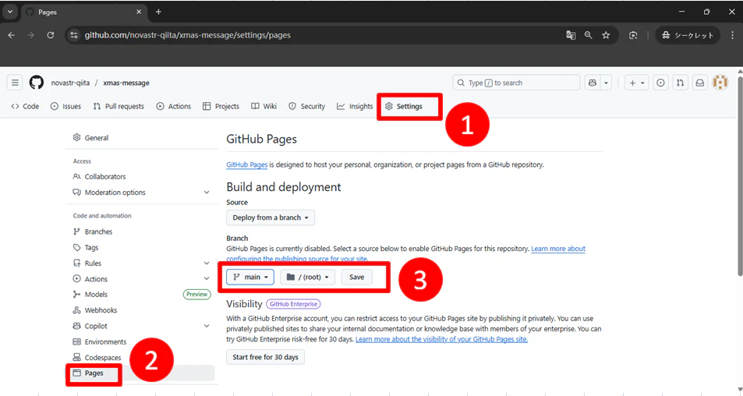Open novastr-qiita owner link
The height and width of the screenshot is (396, 743).
tap(70, 83)
